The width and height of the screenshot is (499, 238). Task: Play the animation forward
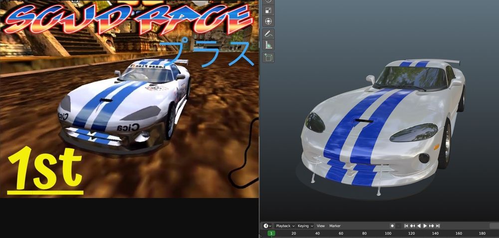click(425, 226)
